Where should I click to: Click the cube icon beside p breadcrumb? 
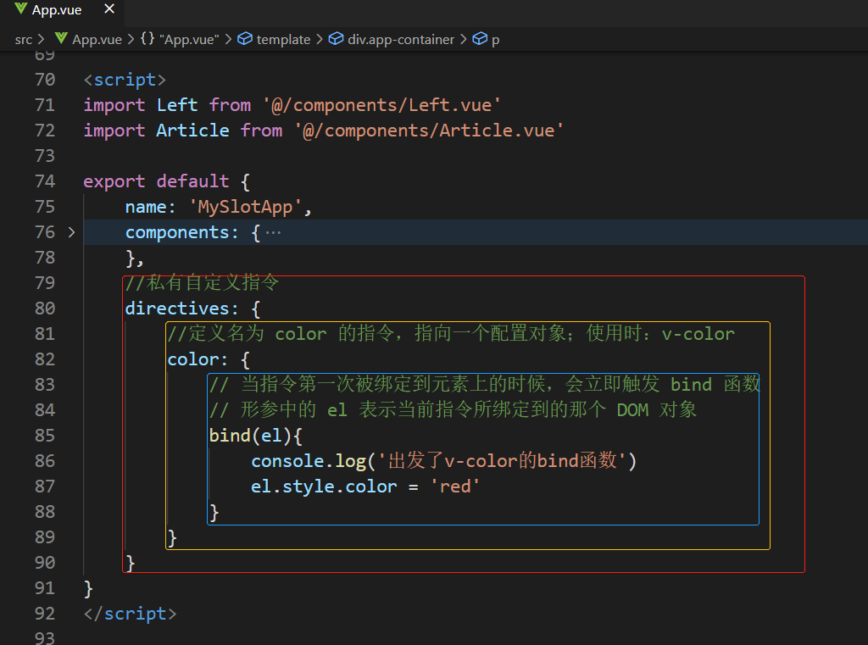480,39
